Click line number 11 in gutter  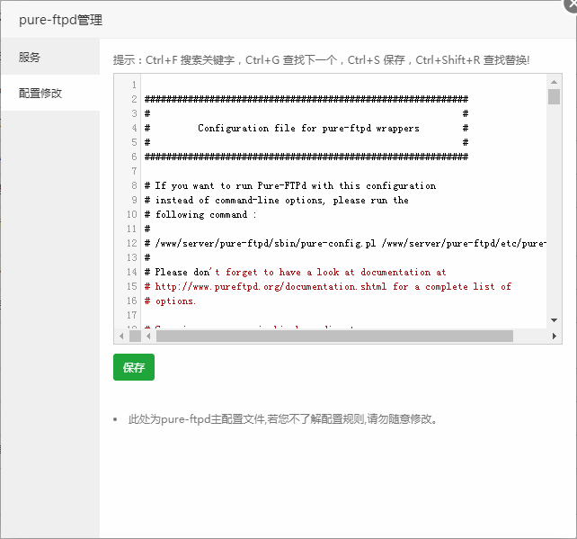(132, 229)
